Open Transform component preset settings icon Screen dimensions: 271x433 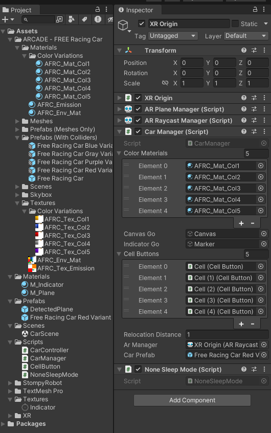click(x=254, y=50)
